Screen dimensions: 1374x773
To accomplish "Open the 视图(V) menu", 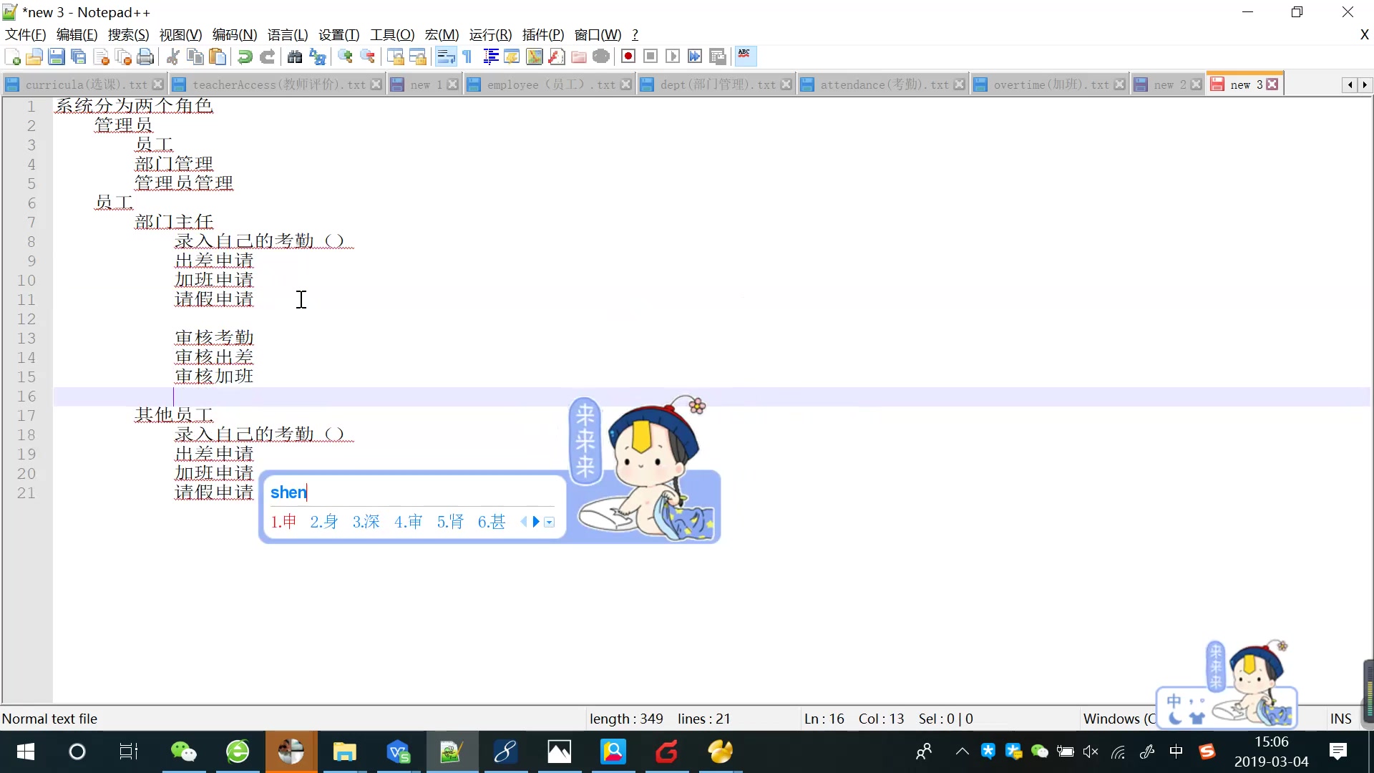I will (x=180, y=34).
